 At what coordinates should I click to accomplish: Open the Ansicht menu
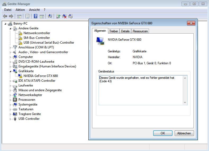pos(34,10)
